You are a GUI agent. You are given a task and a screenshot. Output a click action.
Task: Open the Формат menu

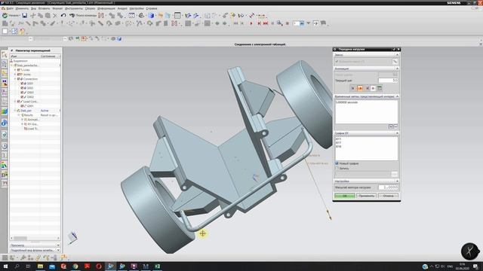pyautogui.click(x=57, y=8)
